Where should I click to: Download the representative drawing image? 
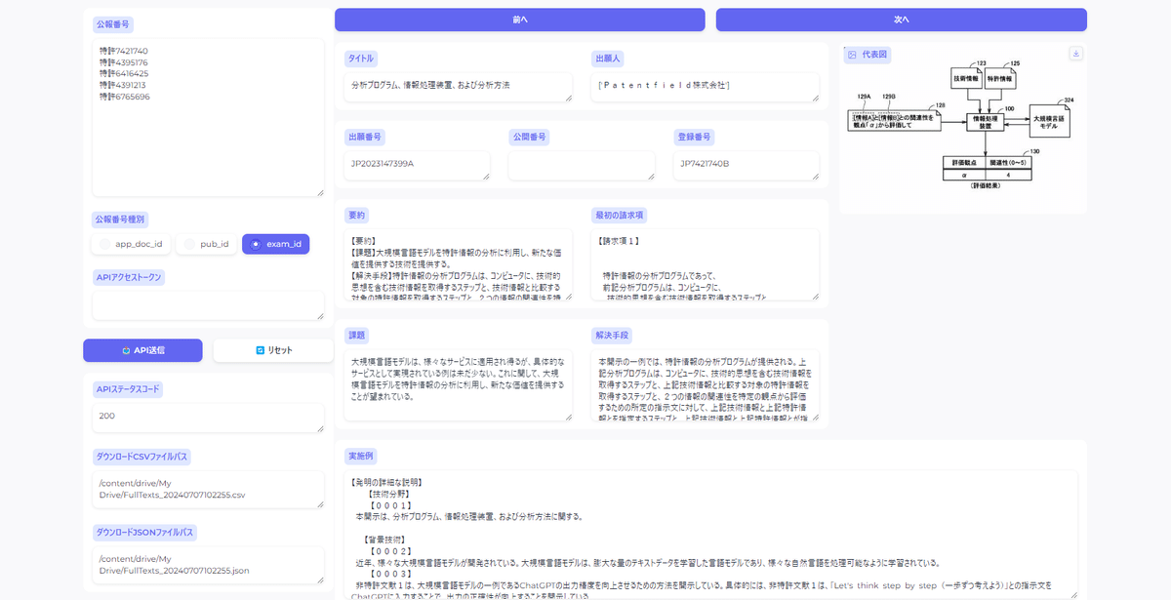point(1075,54)
